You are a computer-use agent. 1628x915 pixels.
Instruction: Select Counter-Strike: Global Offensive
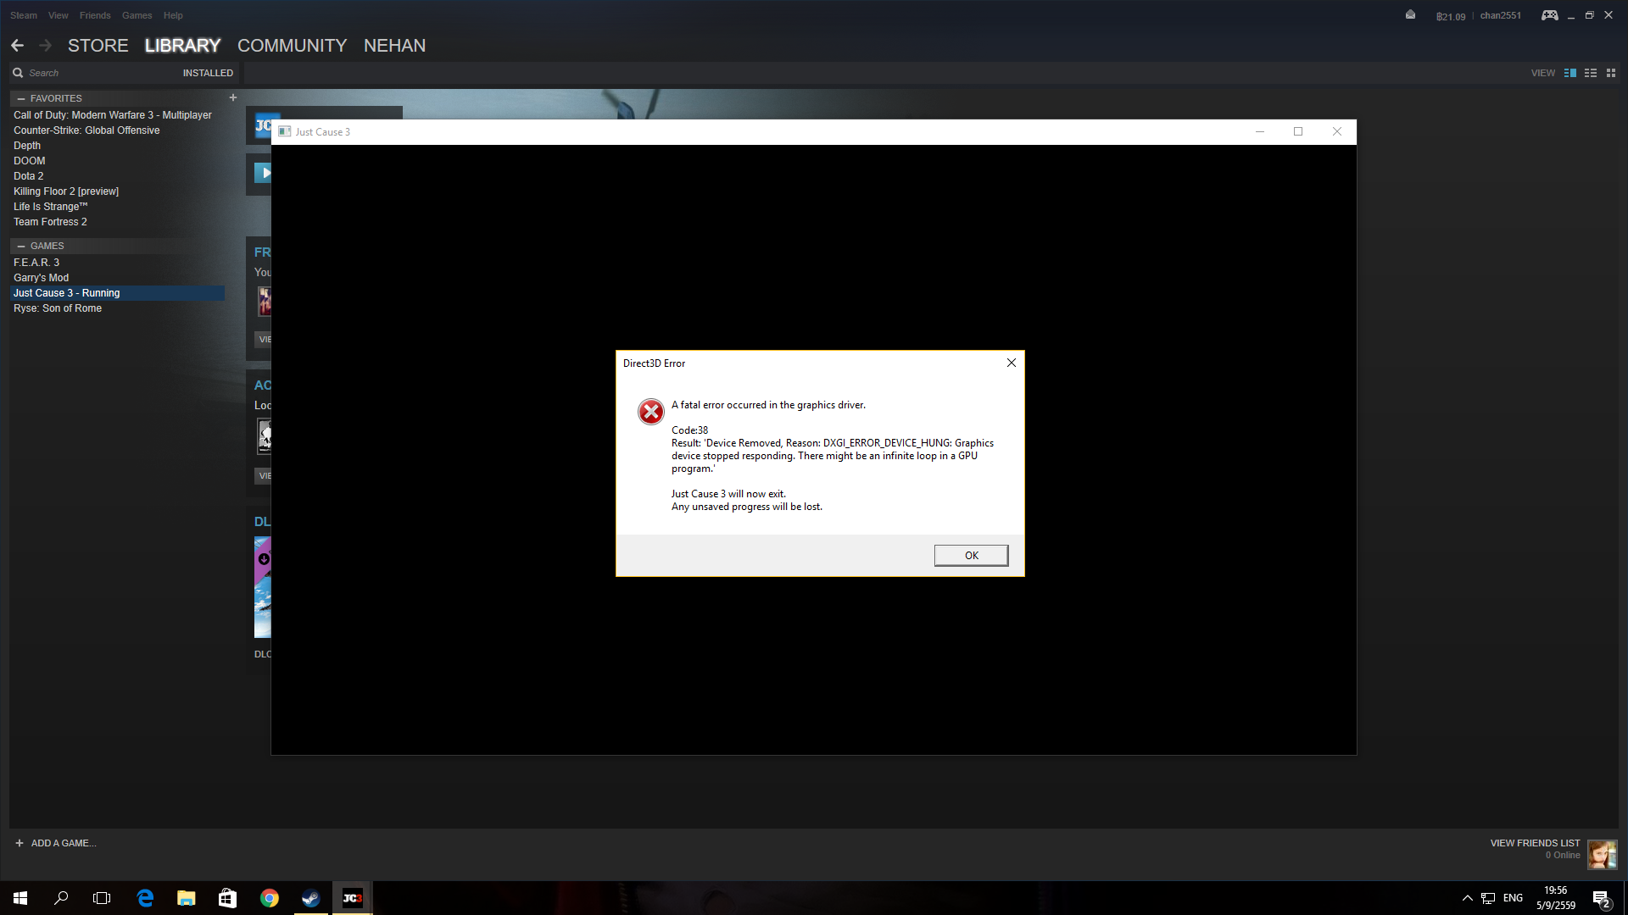[86, 130]
